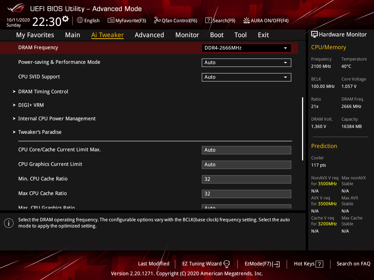Image resolution: width=374 pixels, height=280 pixels.
Task: Click the CPU/Memory heading
Action: 329,47
